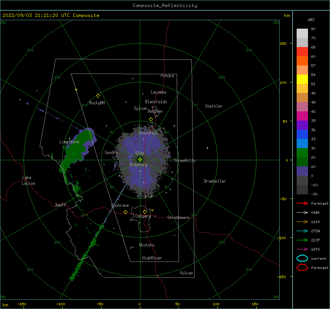Viewport: 330px width, 309px height.
Task: Click the magenta 18TS arrow icon
Action: pyautogui.click(x=302, y=249)
